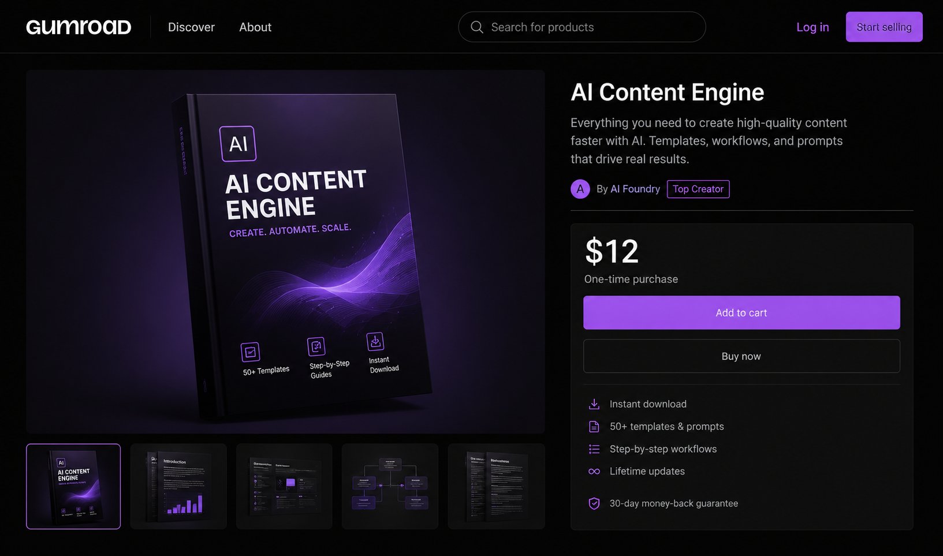Click the Instant download arrow icon
Screen dimensions: 943x556
[594, 404]
